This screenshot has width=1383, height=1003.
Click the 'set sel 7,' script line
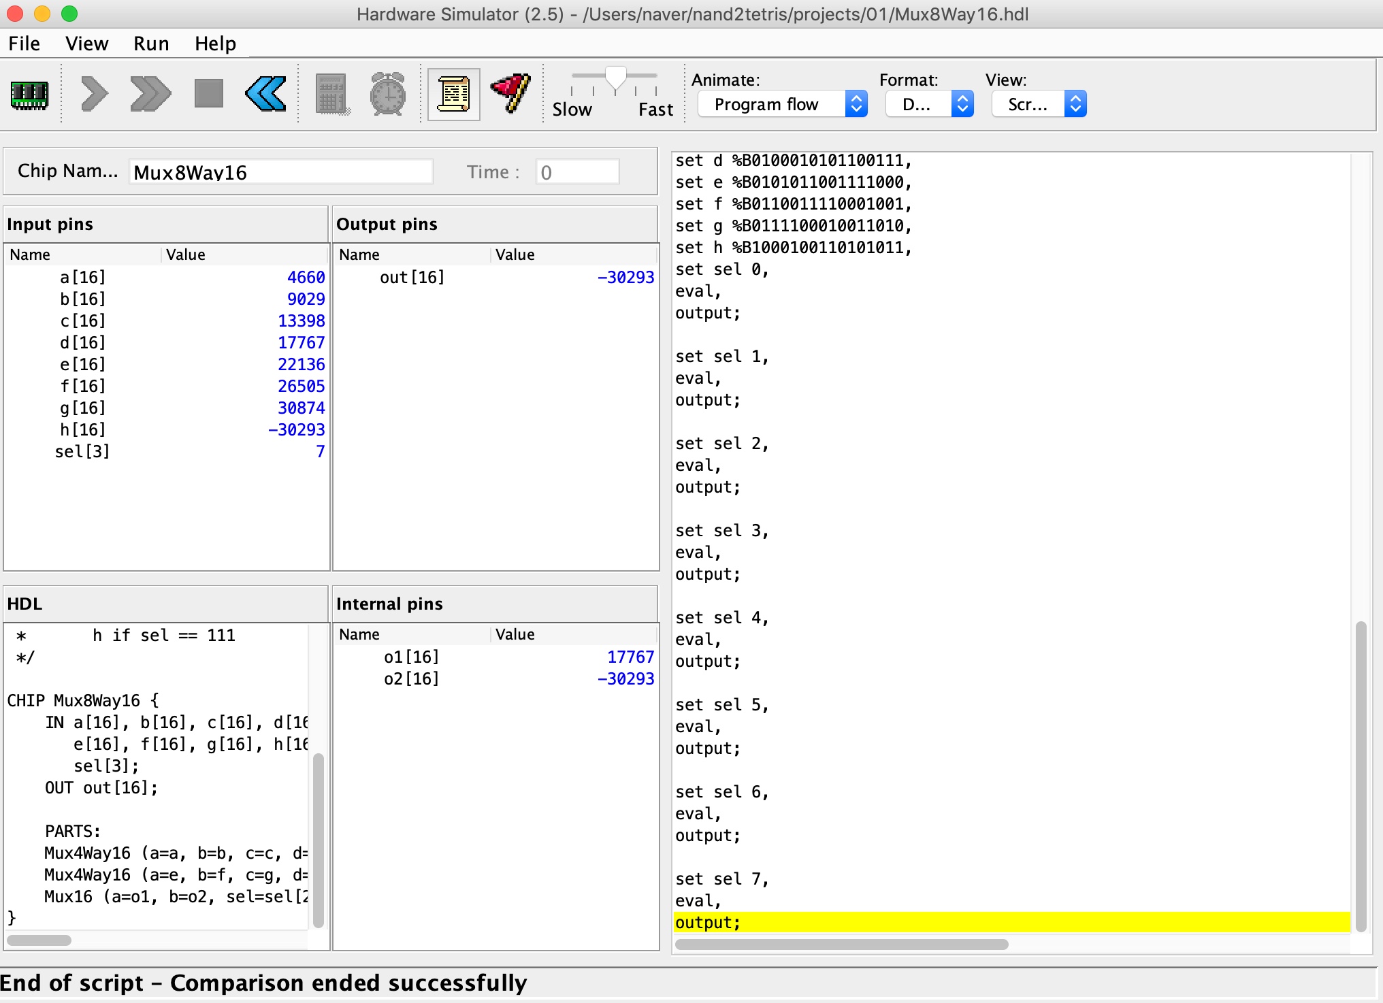pyautogui.click(x=721, y=879)
